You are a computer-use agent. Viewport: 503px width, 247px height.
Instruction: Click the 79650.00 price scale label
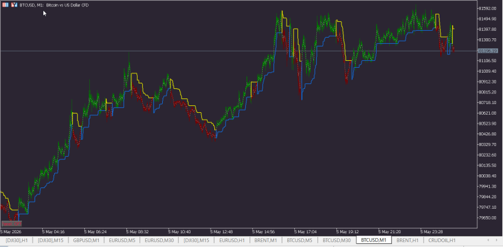(x=488, y=218)
